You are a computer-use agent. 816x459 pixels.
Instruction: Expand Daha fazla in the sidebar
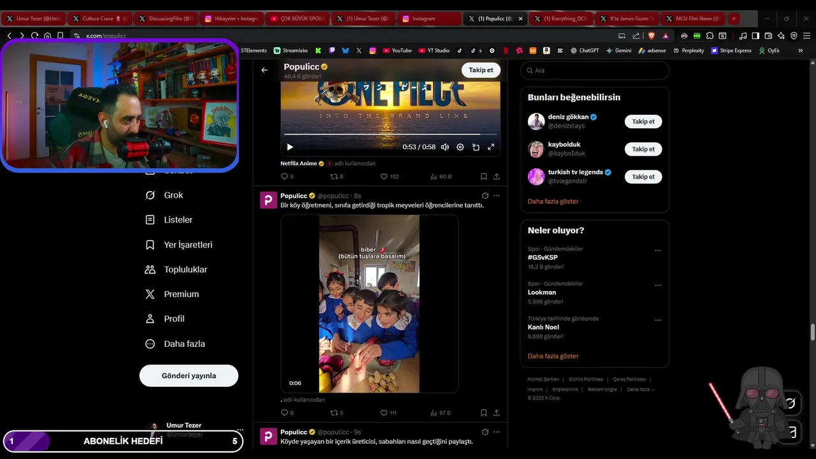175,344
